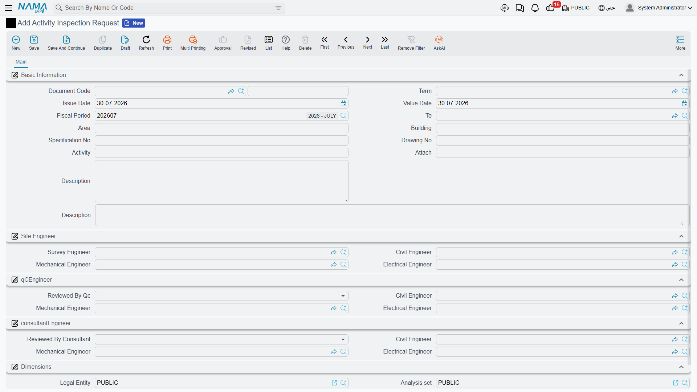This screenshot has width=697, height=392.
Task: Click the Activity input field
Action: [221, 153]
